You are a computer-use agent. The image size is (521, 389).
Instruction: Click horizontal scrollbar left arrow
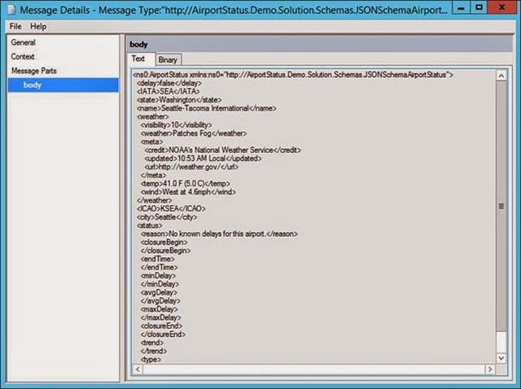tap(138, 369)
